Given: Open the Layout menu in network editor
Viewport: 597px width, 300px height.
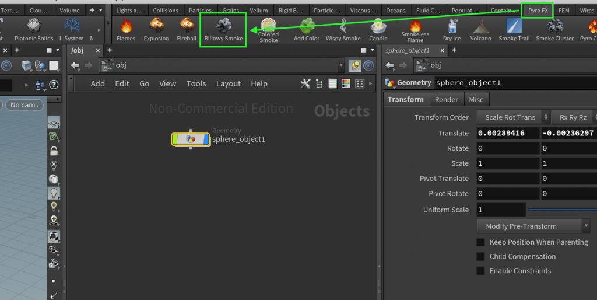Looking at the screenshot, I should click(x=228, y=84).
